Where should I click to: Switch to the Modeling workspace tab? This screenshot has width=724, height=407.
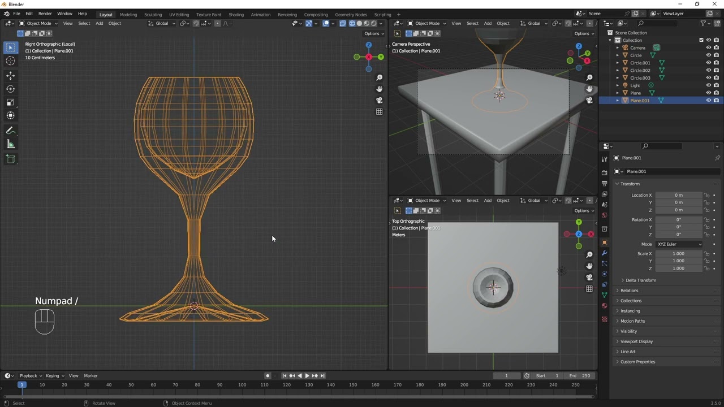pos(128,15)
